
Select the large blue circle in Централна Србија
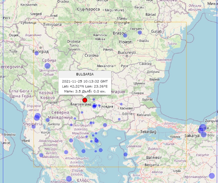(x=47, y=66)
